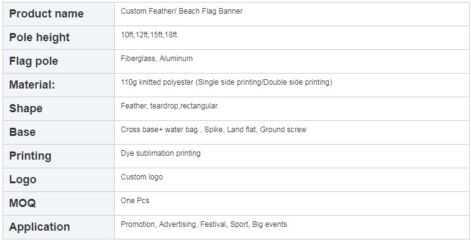This screenshot has height=240, width=471.
Task: Select the Custom Feather/ Beach Flag Banner text
Action: click(x=182, y=11)
